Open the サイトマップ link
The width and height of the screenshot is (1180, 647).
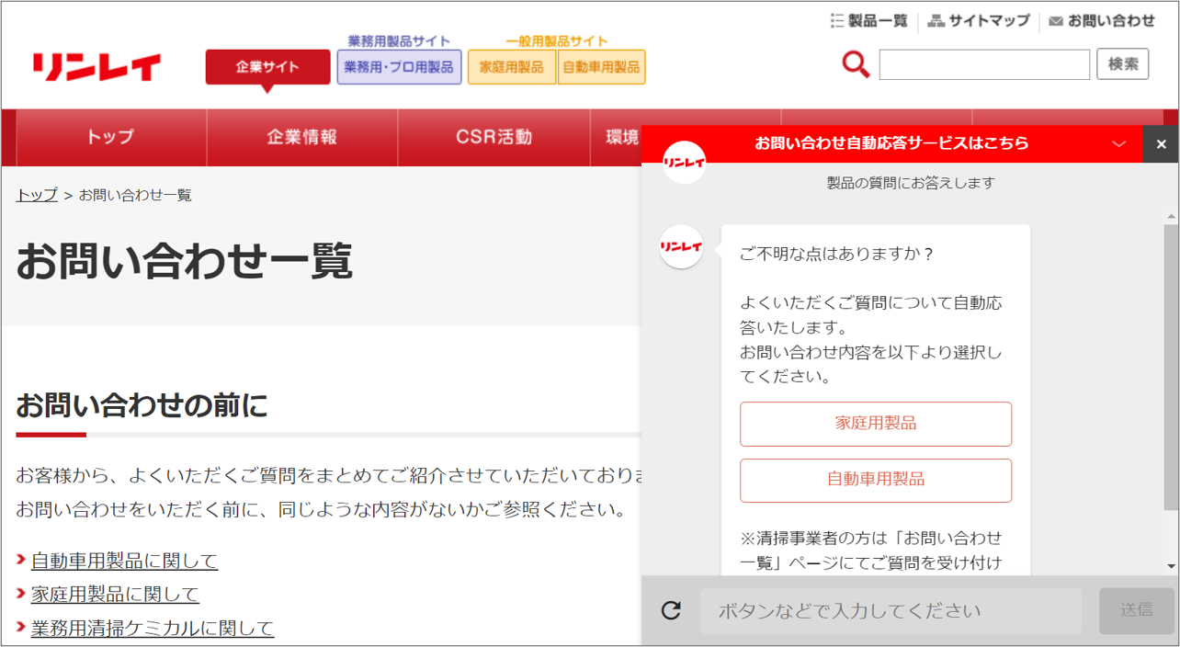(x=979, y=20)
